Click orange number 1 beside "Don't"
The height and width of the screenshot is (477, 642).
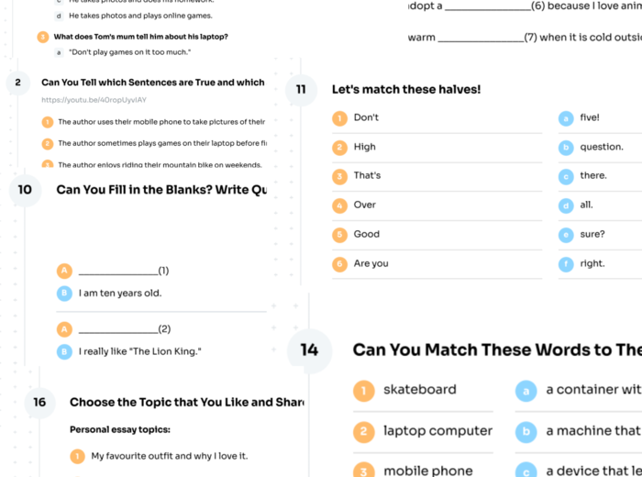point(339,118)
